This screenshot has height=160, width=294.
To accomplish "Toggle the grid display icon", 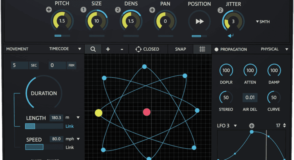I will click(x=202, y=49).
